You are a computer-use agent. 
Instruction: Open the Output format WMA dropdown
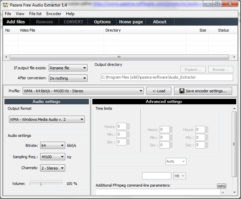(x=47, y=119)
